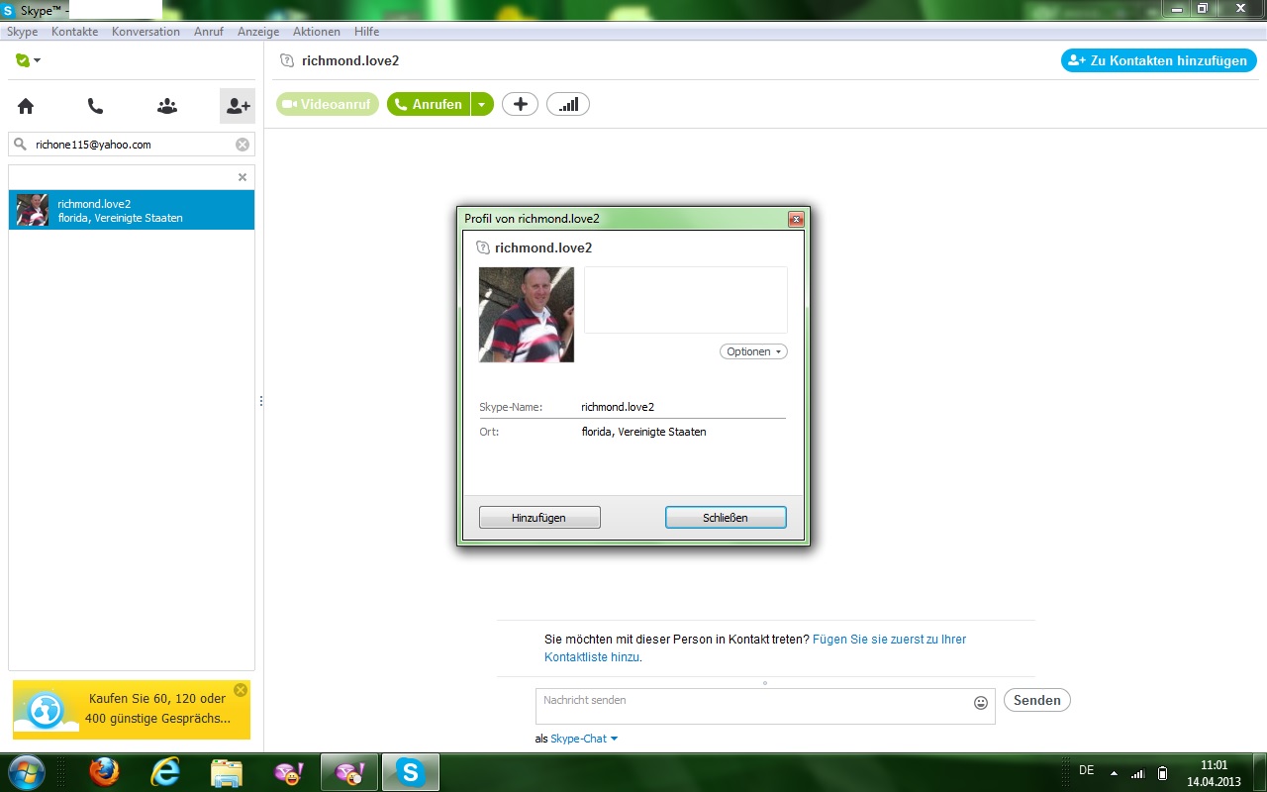This screenshot has width=1267, height=792.
Task: Launch Firefox from the taskbar
Action: [104, 772]
